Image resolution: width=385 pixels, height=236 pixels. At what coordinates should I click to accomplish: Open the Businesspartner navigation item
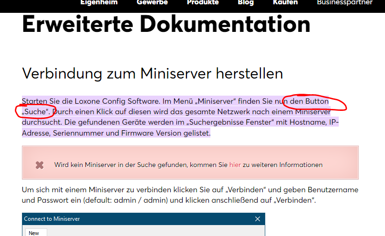tap(345, 2)
